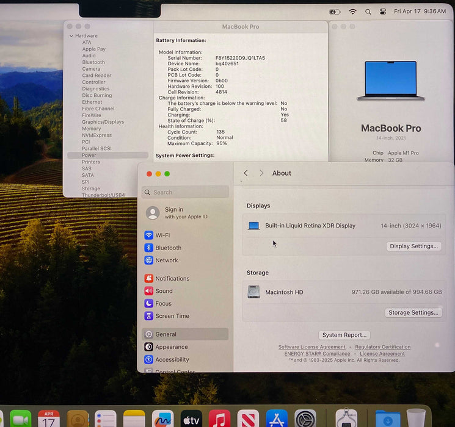Screen dimensions: 455x427
Task: Collapse the Hardware tree in System Information
Action: [x=71, y=36]
